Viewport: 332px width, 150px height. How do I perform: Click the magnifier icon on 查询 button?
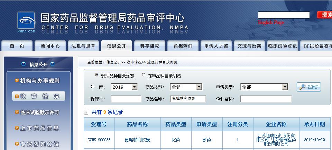(302, 87)
